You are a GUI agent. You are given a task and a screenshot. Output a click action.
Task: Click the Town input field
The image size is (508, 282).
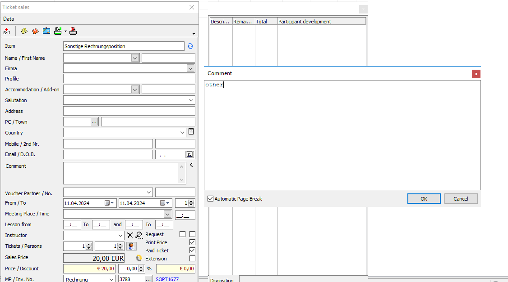click(x=148, y=122)
